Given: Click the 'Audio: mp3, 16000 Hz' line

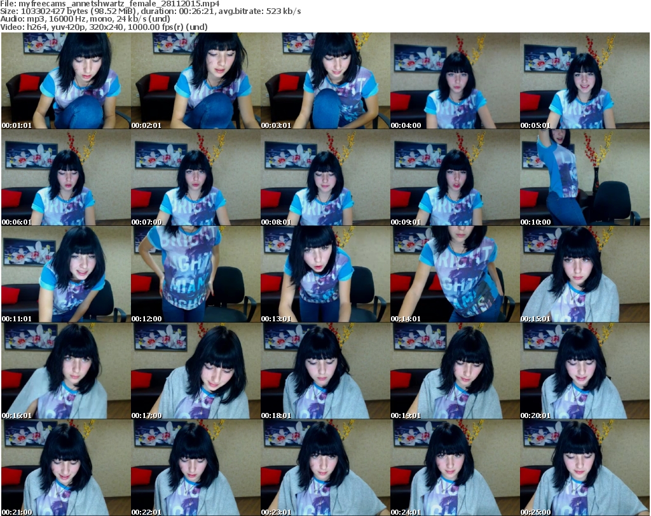Looking at the screenshot, I should click(x=85, y=19).
